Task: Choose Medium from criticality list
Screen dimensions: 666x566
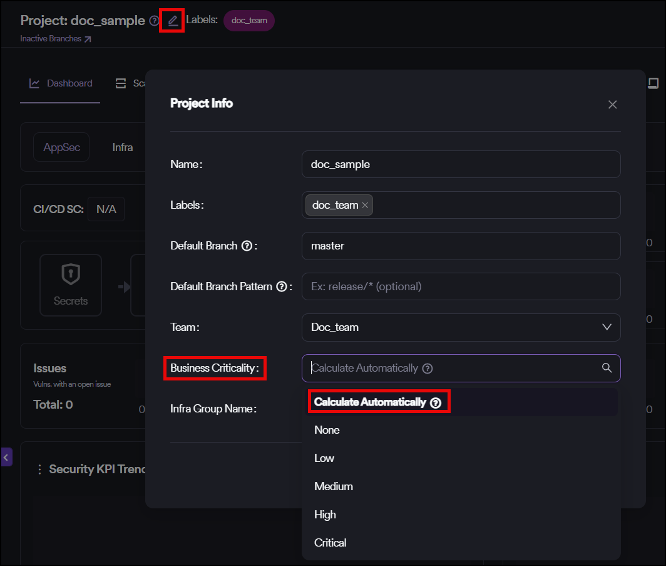Action: (333, 486)
